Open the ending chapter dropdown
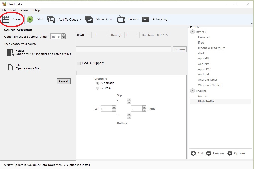Image resolution: width=254 pixels, height=169 pixels. coord(132,35)
